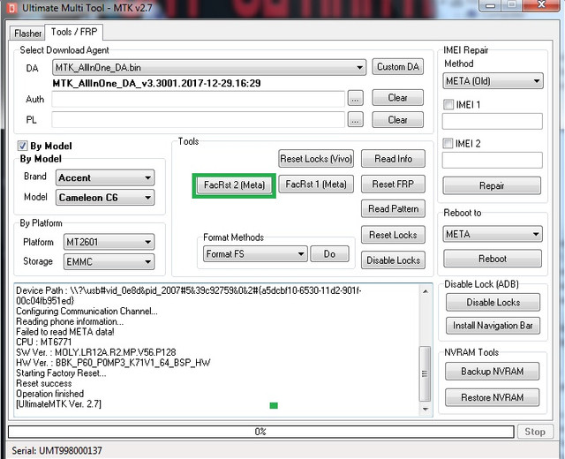This screenshot has width=565, height=459.
Task: Click the 'CPU : MT6771' log line
Action: (43, 342)
